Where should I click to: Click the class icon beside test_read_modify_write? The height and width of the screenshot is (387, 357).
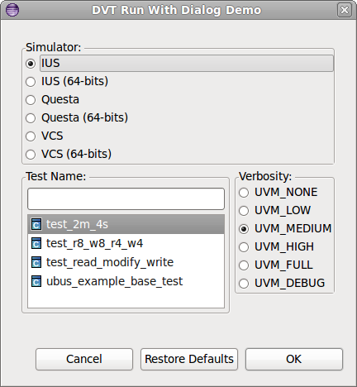36,262
